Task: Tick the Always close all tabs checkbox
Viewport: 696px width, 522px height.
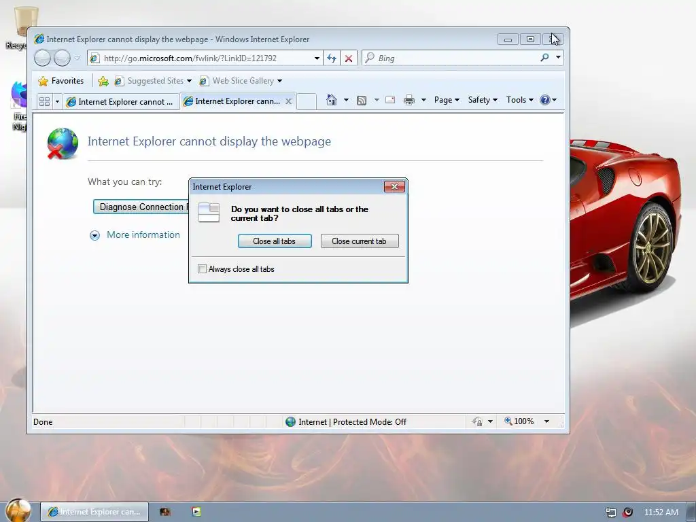Action: coord(202,269)
